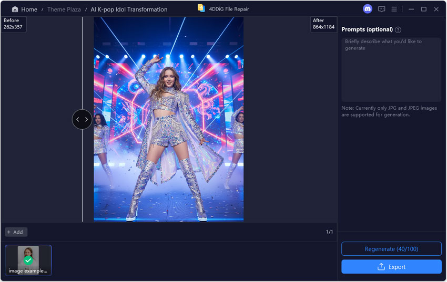
Task: Click the Regenerate (40/100) button
Action: 391,249
